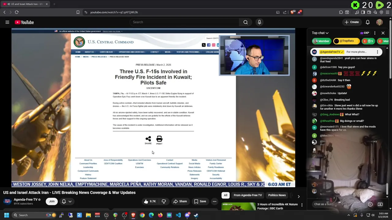Dislike the video with thumbs down

(x=164, y=201)
